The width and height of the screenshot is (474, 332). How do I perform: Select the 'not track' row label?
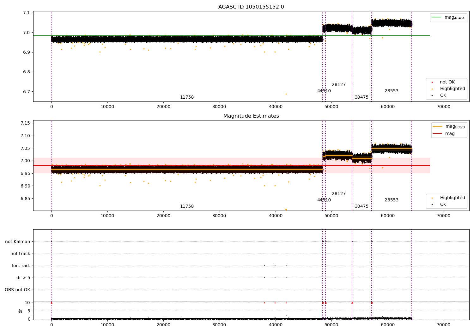click(20, 254)
